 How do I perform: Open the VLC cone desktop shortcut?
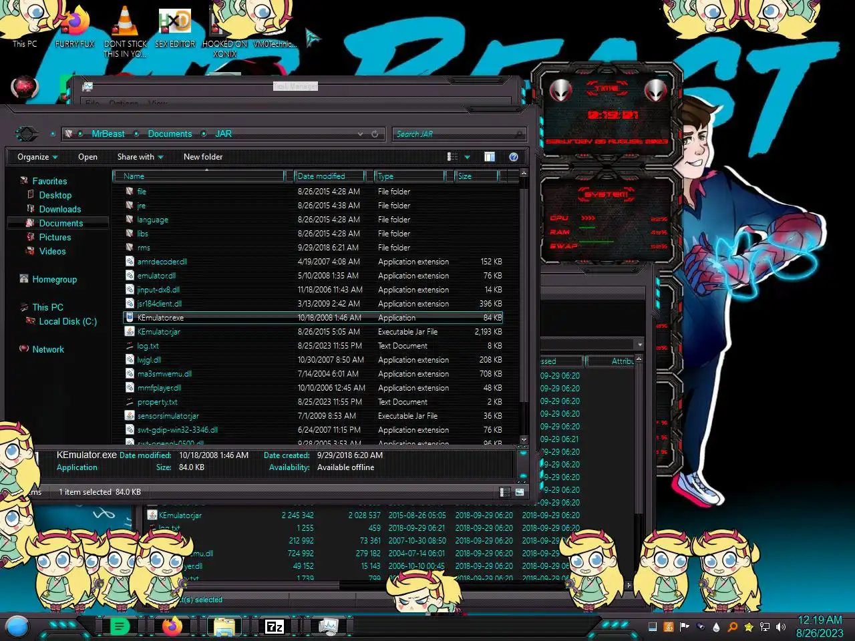125,30
